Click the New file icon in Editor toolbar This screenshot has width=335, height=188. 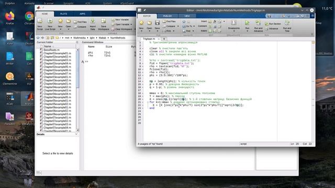(141, 23)
